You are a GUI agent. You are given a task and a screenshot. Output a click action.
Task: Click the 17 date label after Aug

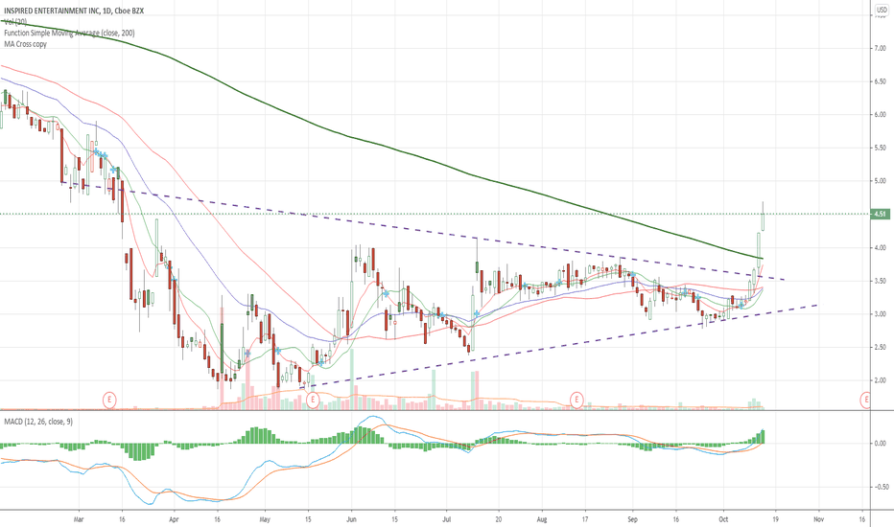click(585, 519)
